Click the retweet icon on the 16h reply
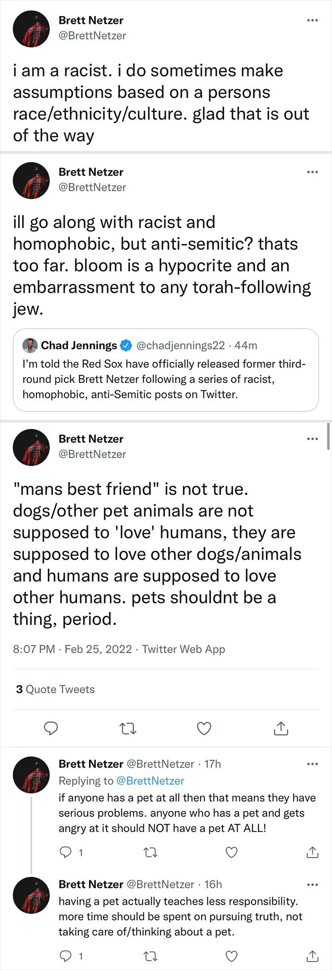 tap(150, 956)
